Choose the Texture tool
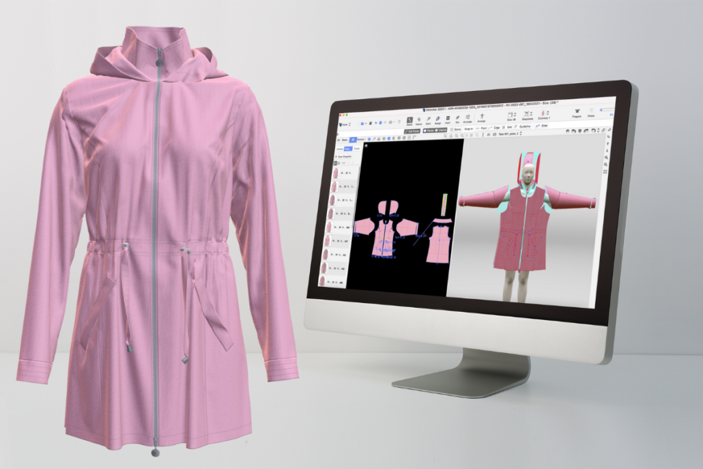Screen dimensions: 703x469 coord(419,119)
